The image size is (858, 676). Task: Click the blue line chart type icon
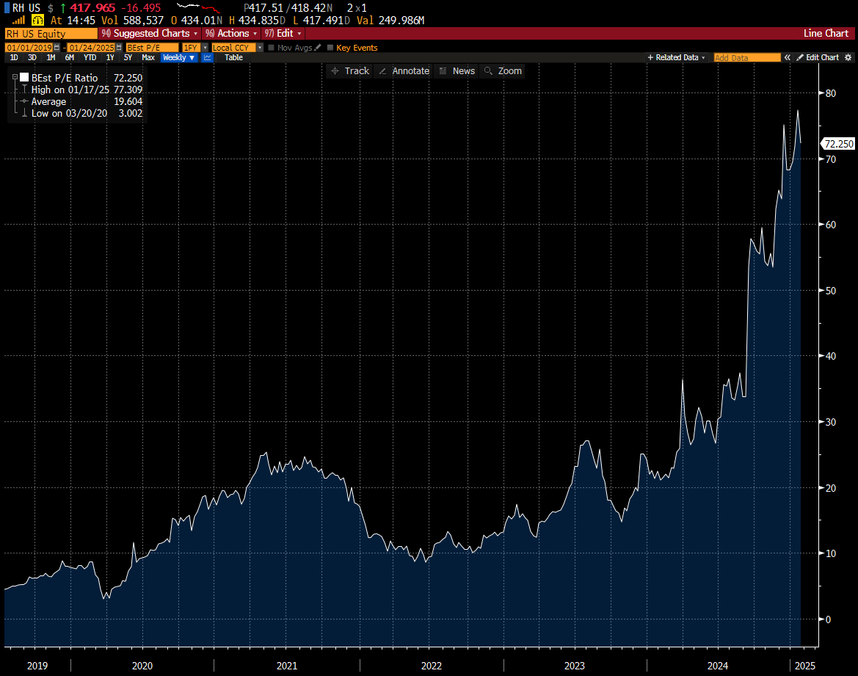tap(208, 57)
